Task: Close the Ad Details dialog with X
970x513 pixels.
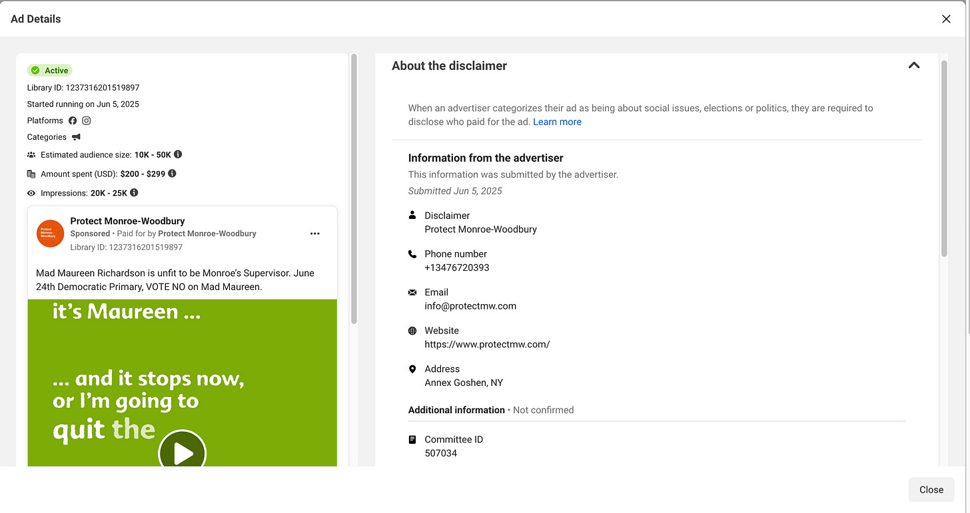Action: [x=946, y=19]
